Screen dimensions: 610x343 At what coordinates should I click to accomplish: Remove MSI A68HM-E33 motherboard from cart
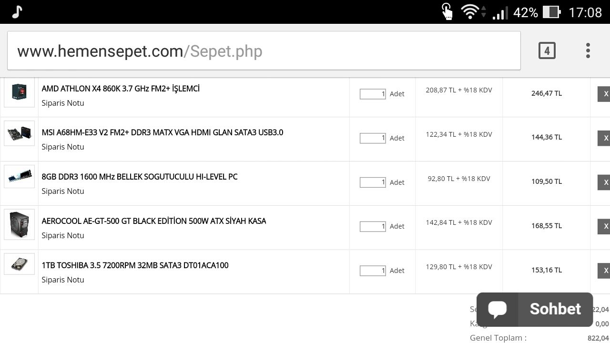point(604,138)
